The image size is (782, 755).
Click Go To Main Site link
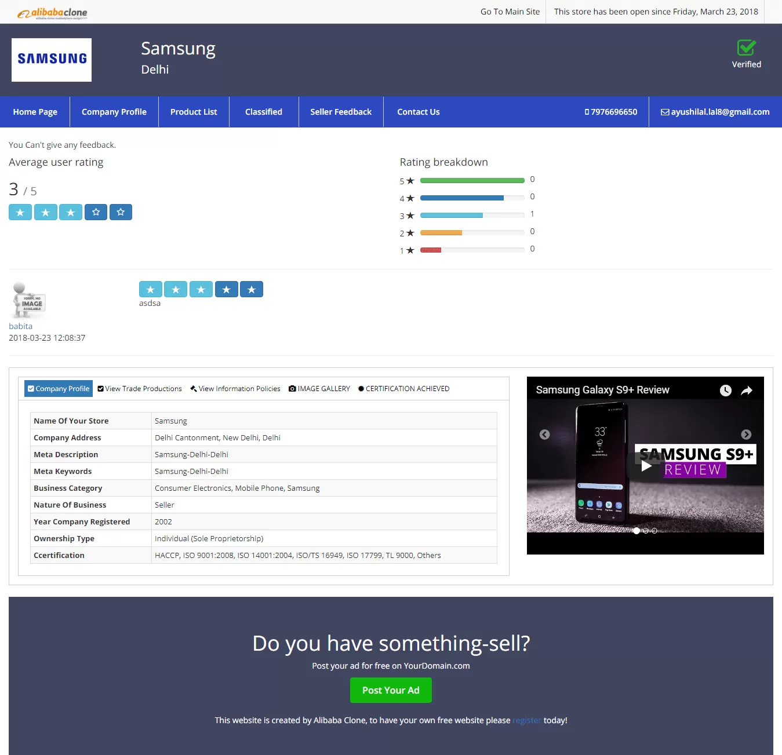510,12
